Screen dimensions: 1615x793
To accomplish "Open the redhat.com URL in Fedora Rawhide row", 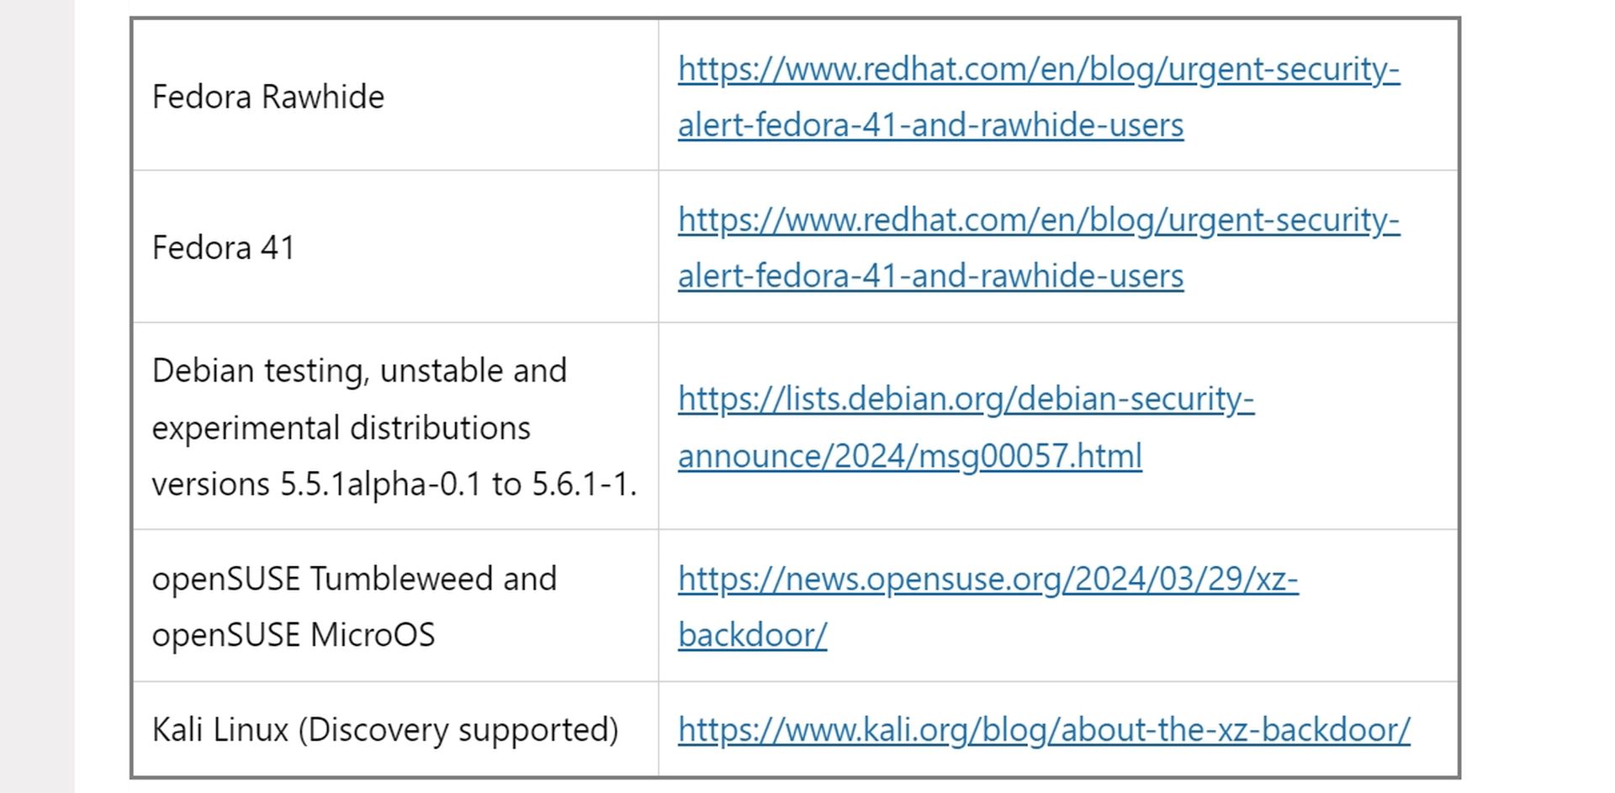I will click(x=1038, y=69).
